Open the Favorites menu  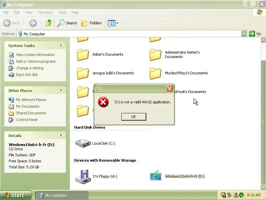point(45,12)
